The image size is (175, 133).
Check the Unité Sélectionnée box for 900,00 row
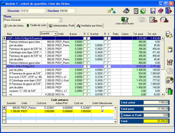point(102,108)
